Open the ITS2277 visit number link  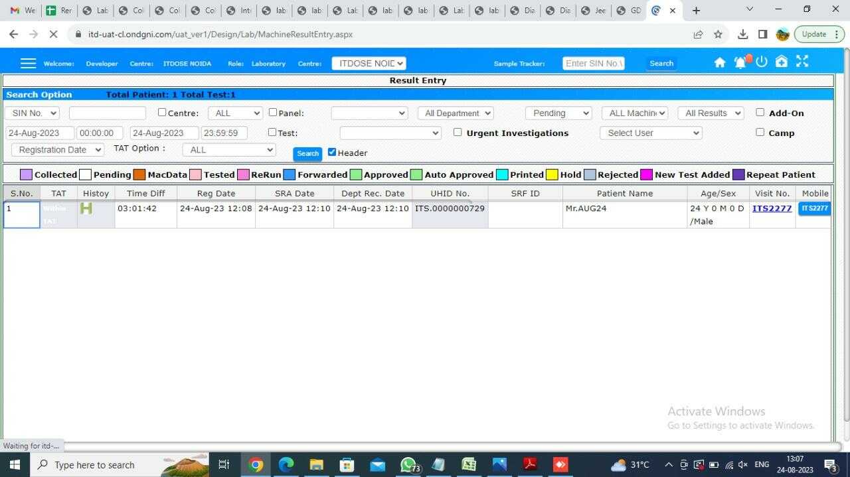pos(772,208)
